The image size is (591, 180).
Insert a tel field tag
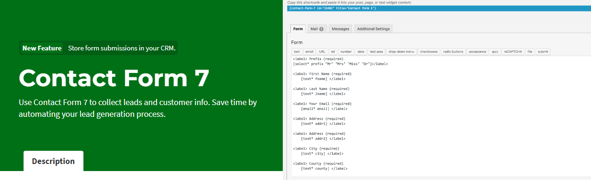click(333, 52)
